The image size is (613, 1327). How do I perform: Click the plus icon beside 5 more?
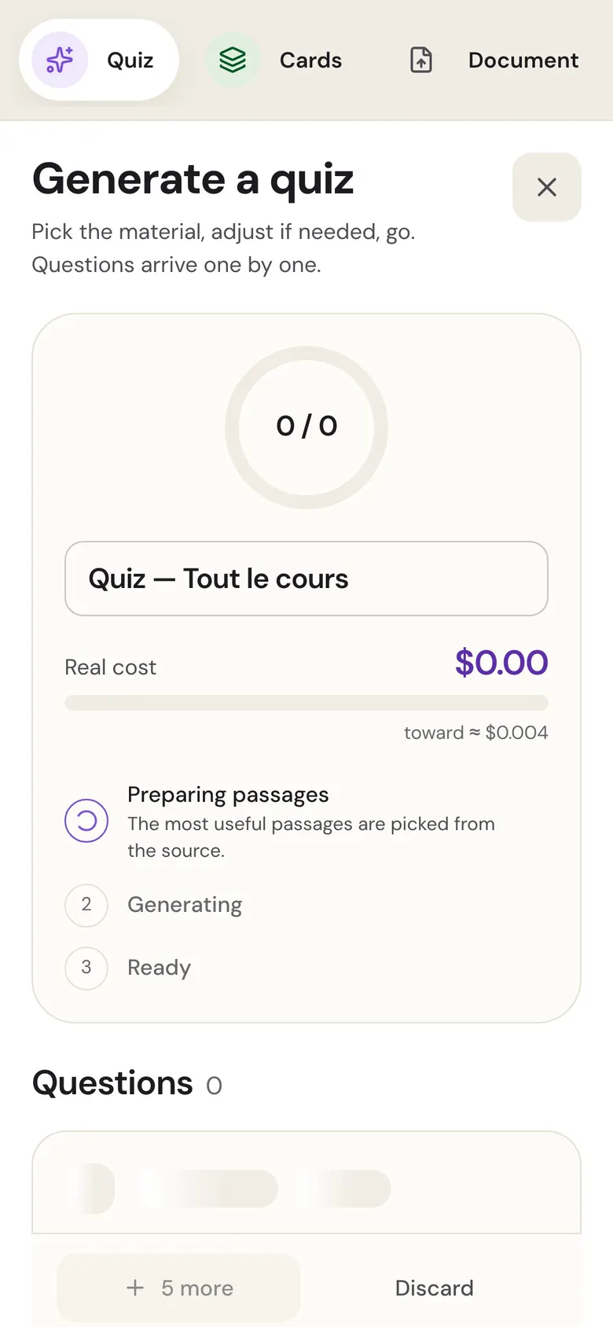point(135,1288)
